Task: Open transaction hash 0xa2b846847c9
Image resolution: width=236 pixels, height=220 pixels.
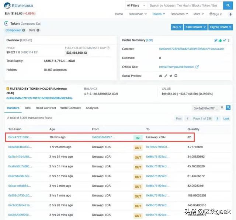Action: (20, 176)
